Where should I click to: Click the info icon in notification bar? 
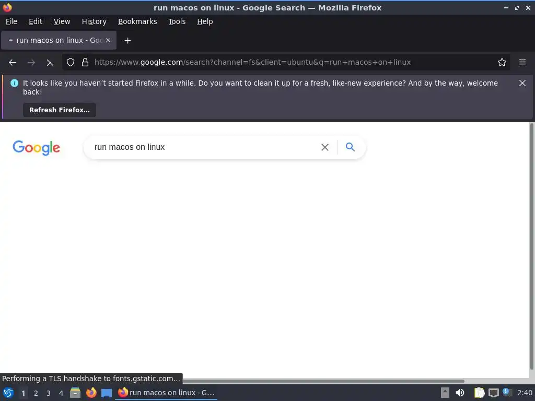click(x=14, y=83)
